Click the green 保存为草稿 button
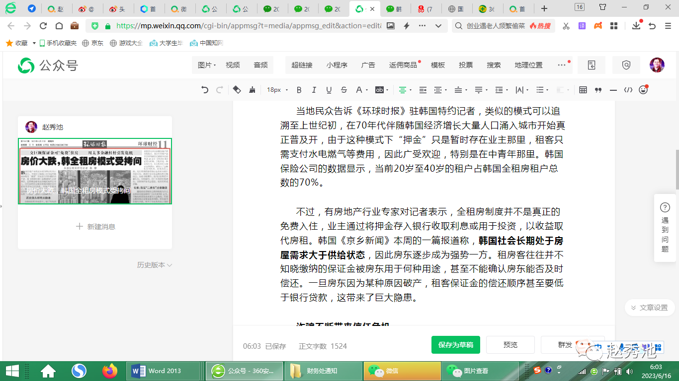The height and width of the screenshot is (381, 679). tap(455, 345)
